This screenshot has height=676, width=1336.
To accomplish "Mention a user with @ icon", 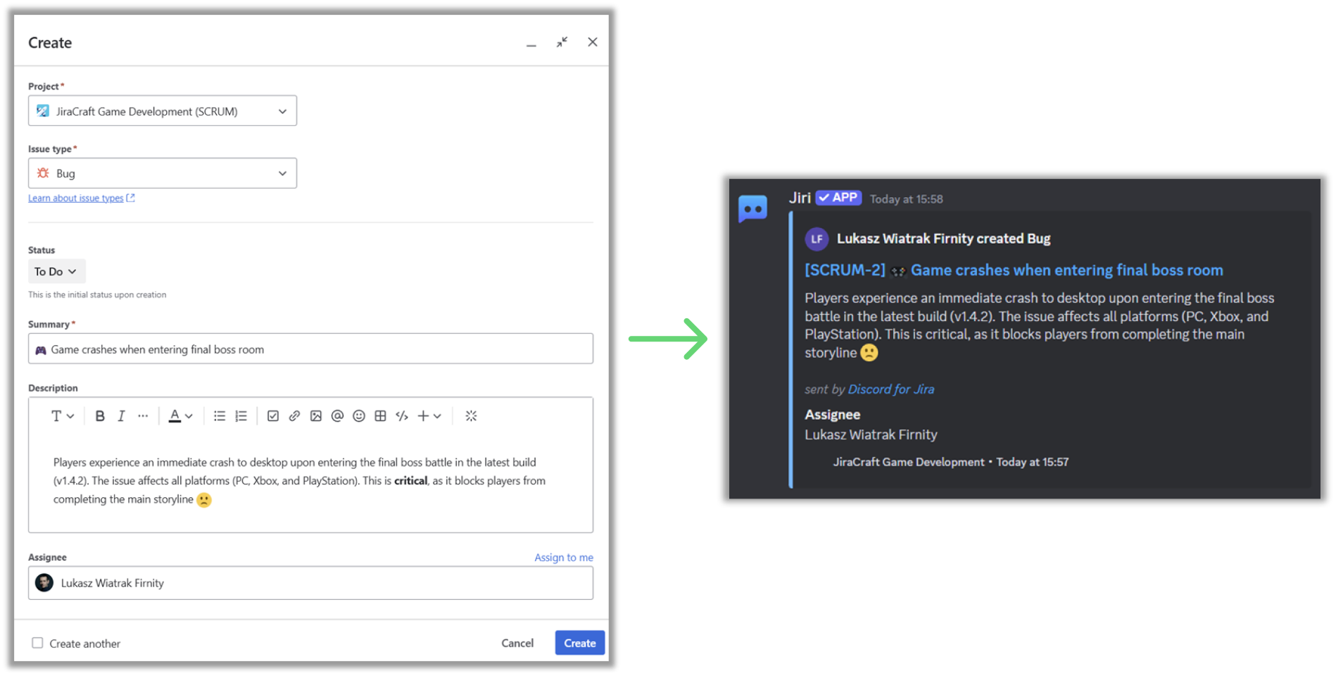I will coord(337,416).
